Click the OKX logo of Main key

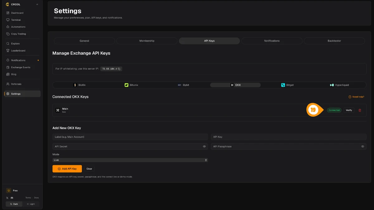[58, 110]
